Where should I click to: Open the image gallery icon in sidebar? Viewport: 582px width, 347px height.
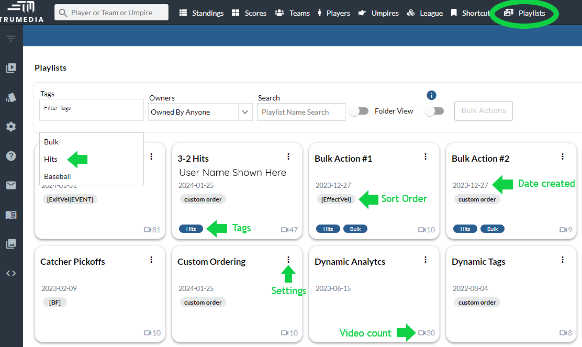click(x=11, y=244)
